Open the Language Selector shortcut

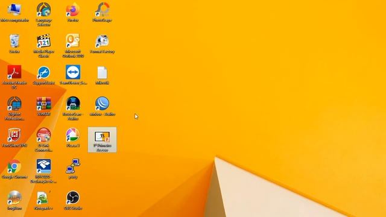[43, 14]
